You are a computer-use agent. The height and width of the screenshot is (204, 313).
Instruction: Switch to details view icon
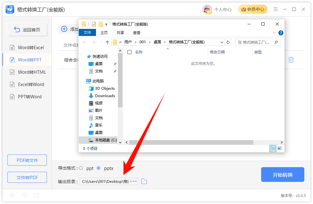coord(273,149)
